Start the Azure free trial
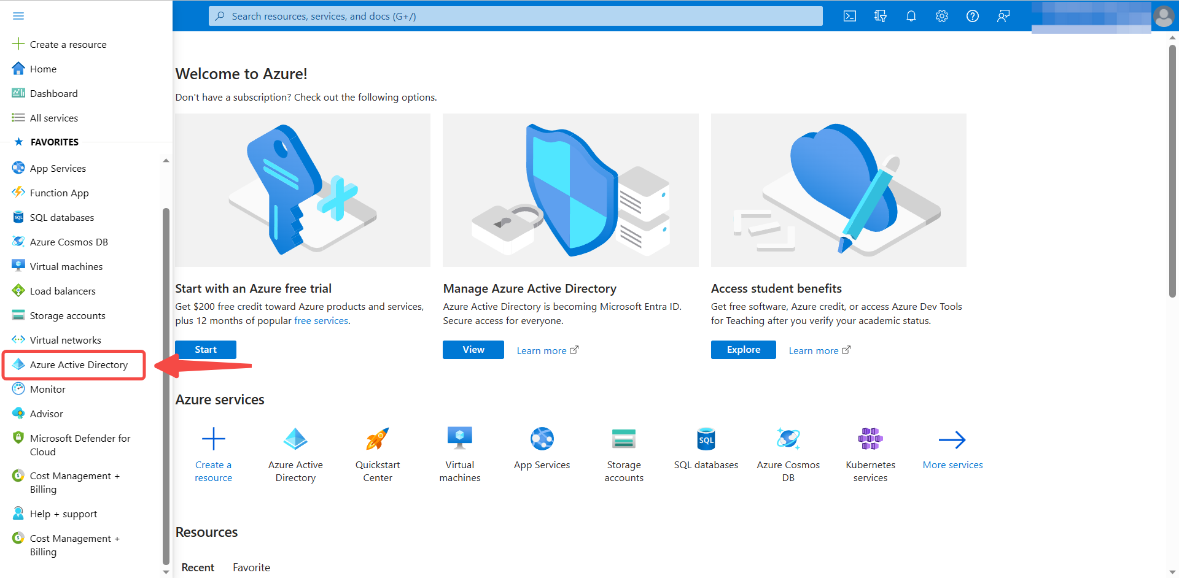 tap(206, 350)
